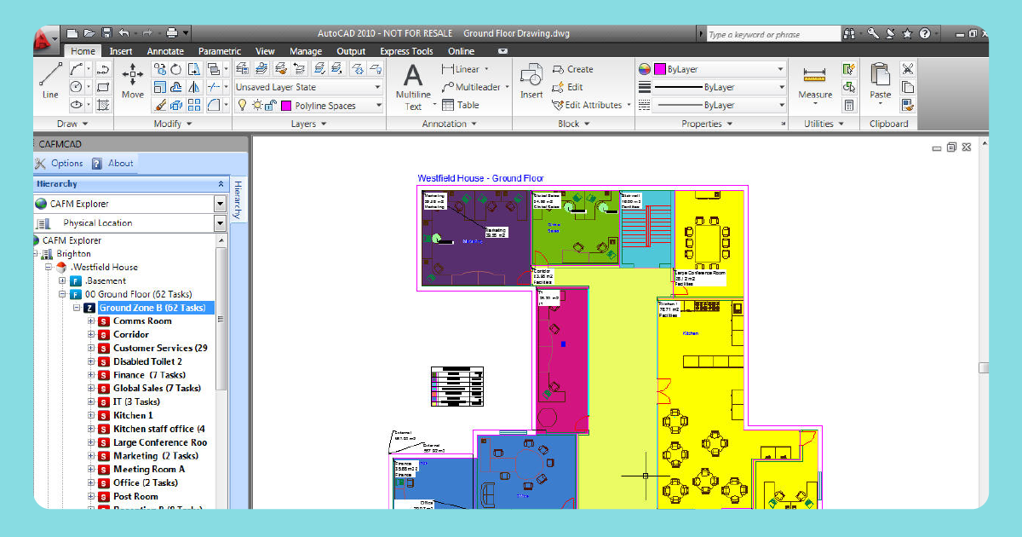Screen dimensions: 1022x537
Task: Click the Copy Clip icon
Action: click(908, 87)
